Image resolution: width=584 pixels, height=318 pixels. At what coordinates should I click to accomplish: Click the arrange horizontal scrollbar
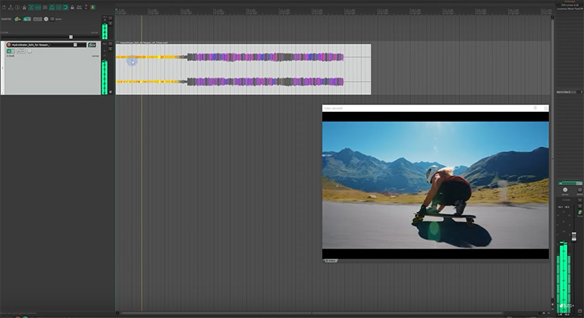pyautogui.click(x=312, y=313)
